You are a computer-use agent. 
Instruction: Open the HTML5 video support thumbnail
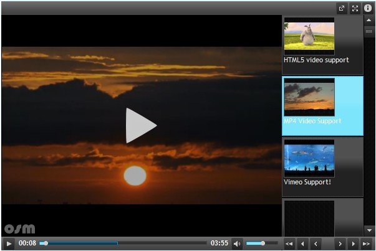[309, 36]
